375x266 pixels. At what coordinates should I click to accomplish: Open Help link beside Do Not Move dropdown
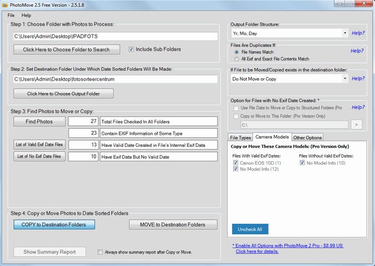[x=358, y=78]
